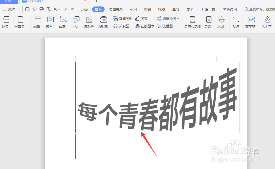Image resolution: width=275 pixels, height=169 pixels.
Task: Open Print Preview icon
Action: coord(49,9)
